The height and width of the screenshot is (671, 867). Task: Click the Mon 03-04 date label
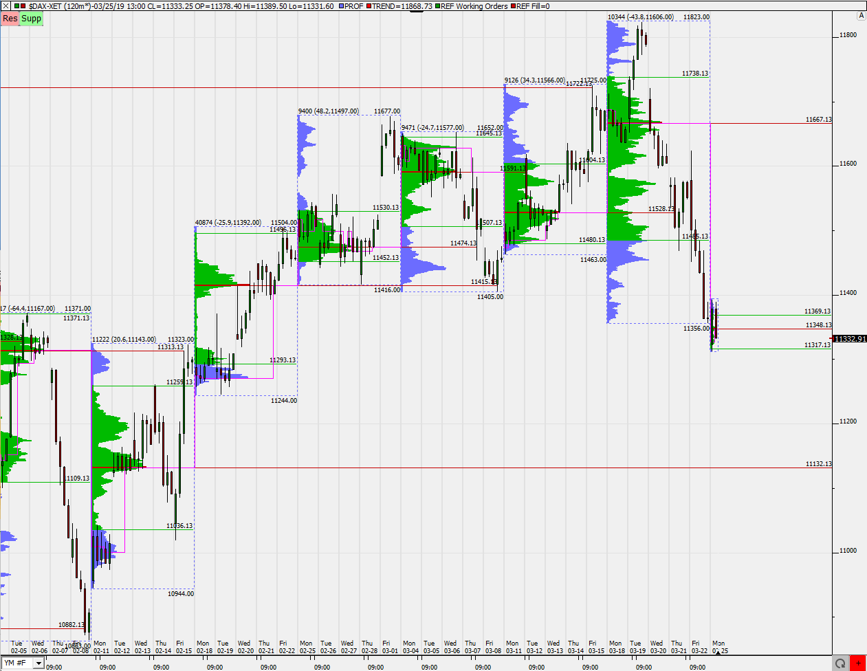click(x=410, y=648)
